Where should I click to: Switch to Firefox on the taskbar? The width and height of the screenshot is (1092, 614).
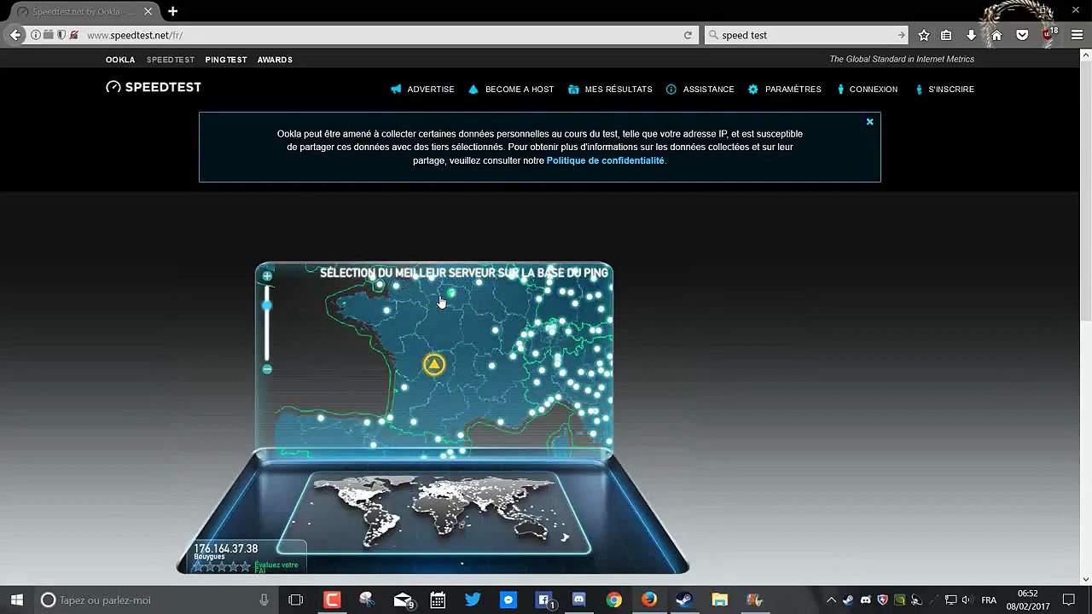649,600
